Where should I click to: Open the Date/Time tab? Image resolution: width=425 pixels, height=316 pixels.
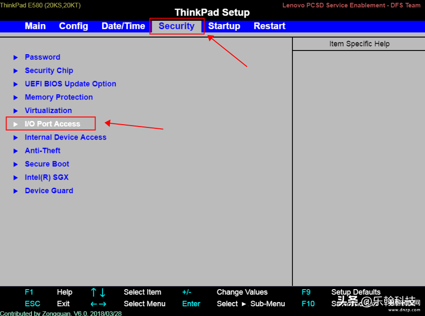point(123,26)
